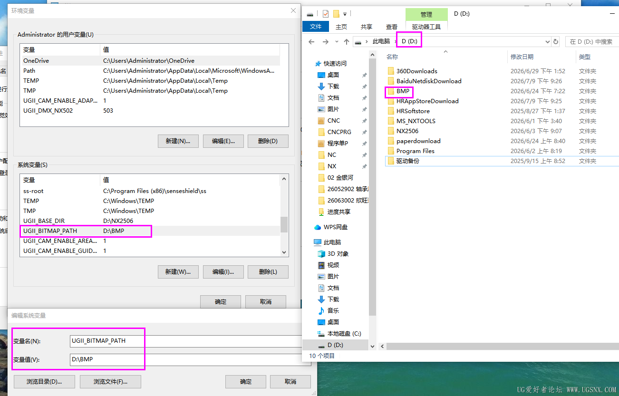Open pinned 下载 under quick access
Viewport: 619px width, 396px height.
point(333,86)
